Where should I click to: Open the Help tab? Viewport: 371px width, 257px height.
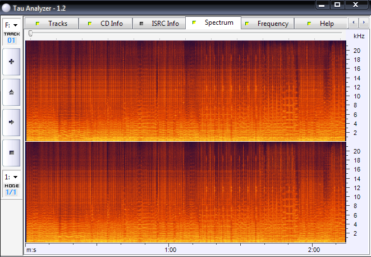pyautogui.click(x=320, y=24)
